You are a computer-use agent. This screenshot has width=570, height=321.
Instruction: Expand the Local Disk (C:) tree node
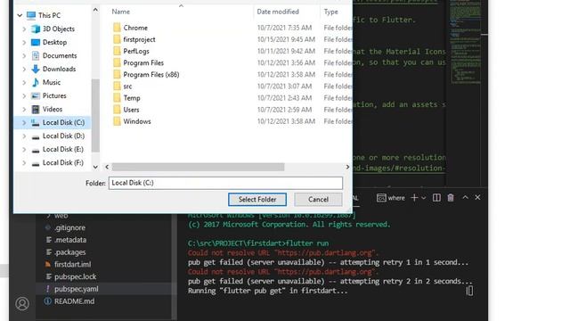coord(24,123)
